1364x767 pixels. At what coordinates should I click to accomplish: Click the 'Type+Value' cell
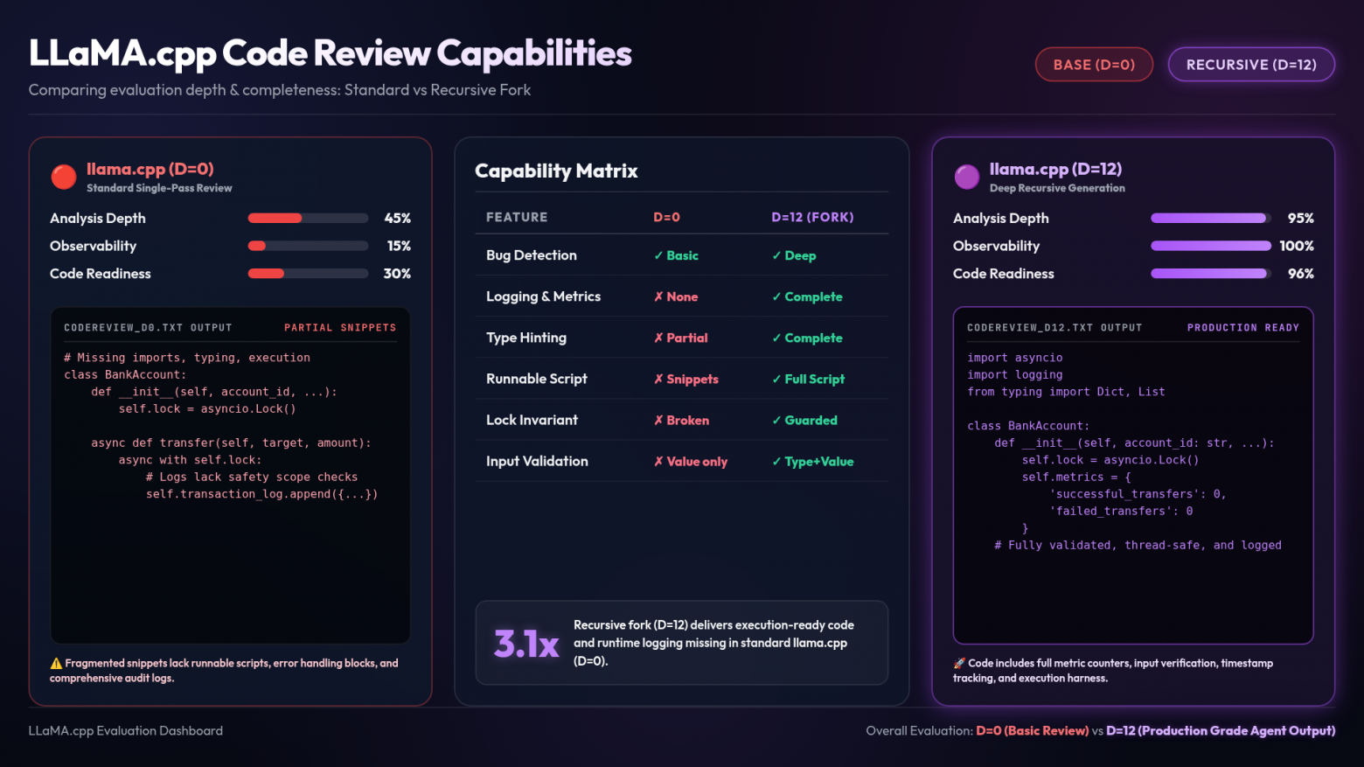(x=812, y=461)
